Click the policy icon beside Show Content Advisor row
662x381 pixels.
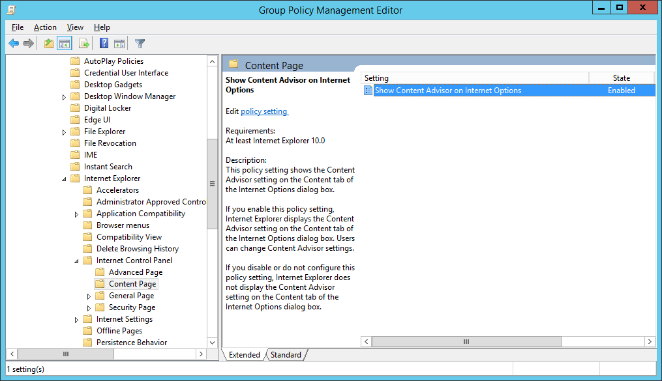pyautogui.click(x=368, y=90)
